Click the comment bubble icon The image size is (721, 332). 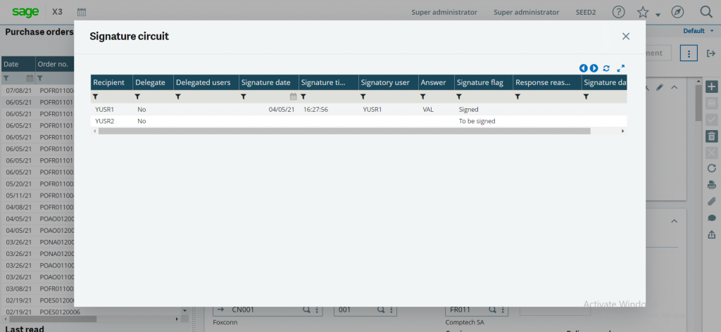[711, 218]
